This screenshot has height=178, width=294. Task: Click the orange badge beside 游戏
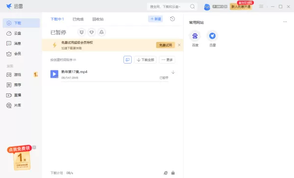point(36,75)
